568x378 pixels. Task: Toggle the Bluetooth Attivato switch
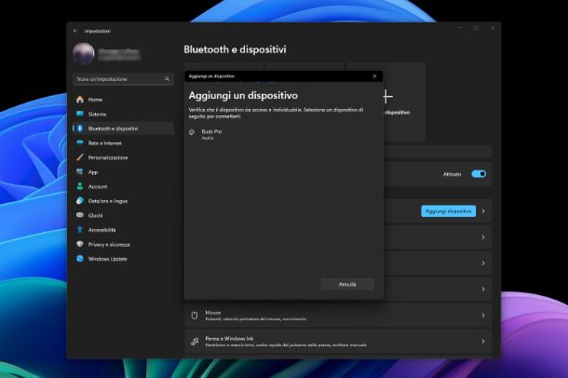coord(479,174)
